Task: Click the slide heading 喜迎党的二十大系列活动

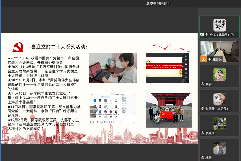Action: click(60, 47)
